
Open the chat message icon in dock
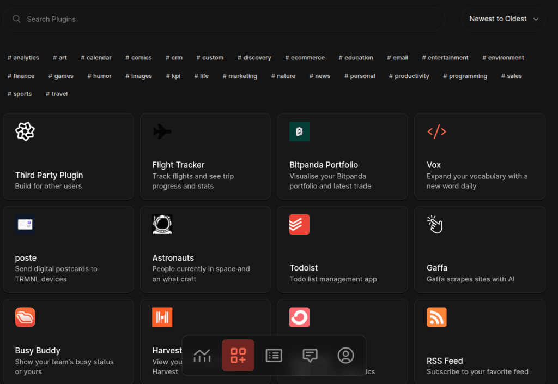point(310,356)
